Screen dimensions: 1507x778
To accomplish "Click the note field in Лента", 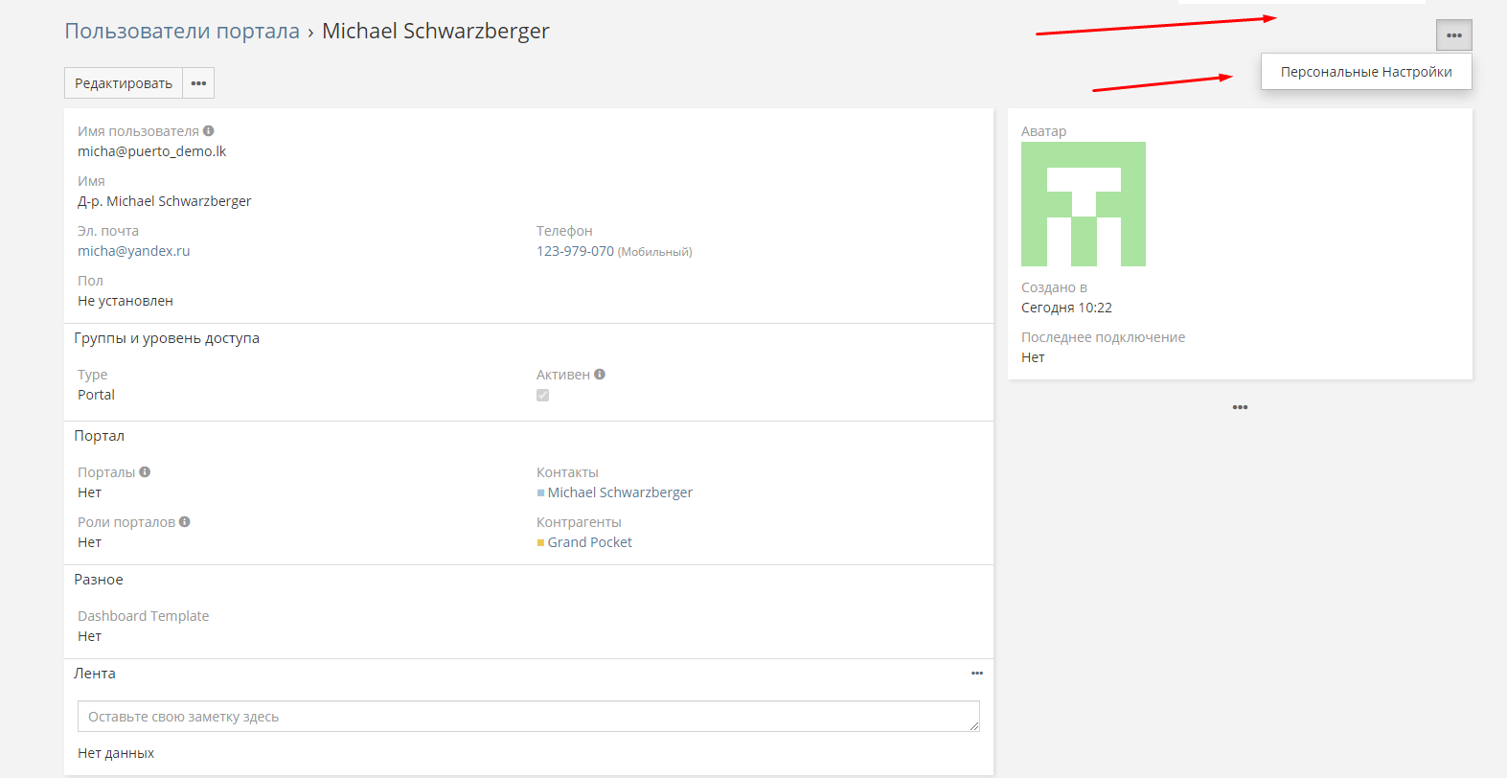I will tap(528, 717).
